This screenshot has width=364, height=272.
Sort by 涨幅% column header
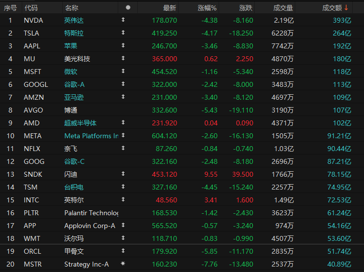pos(207,8)
